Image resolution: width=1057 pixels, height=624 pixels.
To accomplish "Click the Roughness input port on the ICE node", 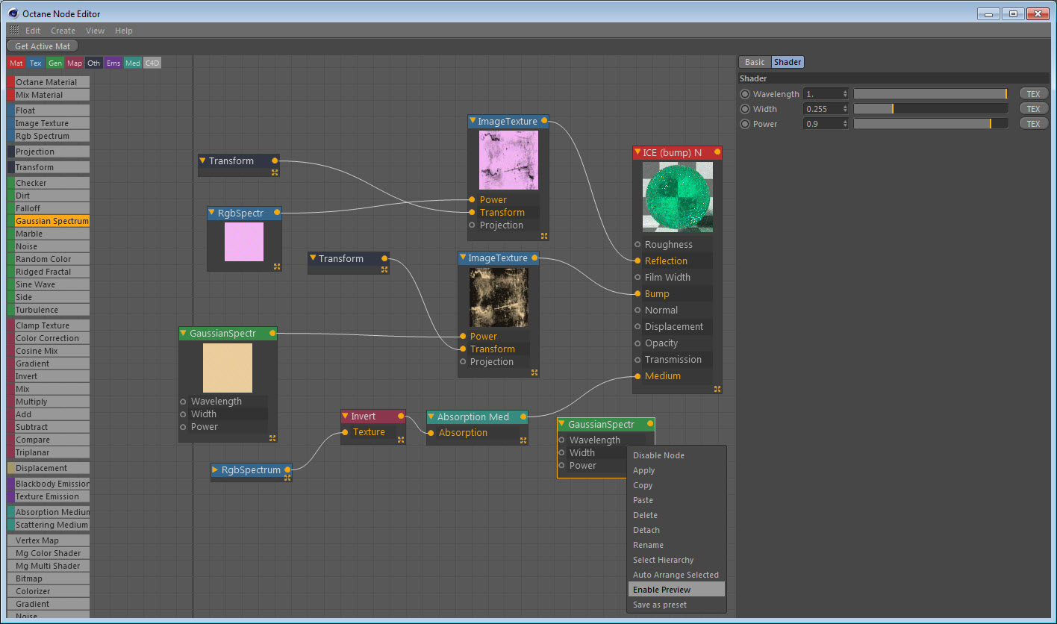I will [637, 244].
